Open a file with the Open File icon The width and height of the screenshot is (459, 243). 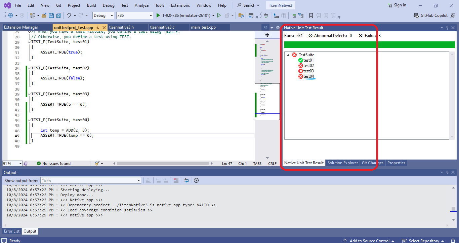click(44, 15)
